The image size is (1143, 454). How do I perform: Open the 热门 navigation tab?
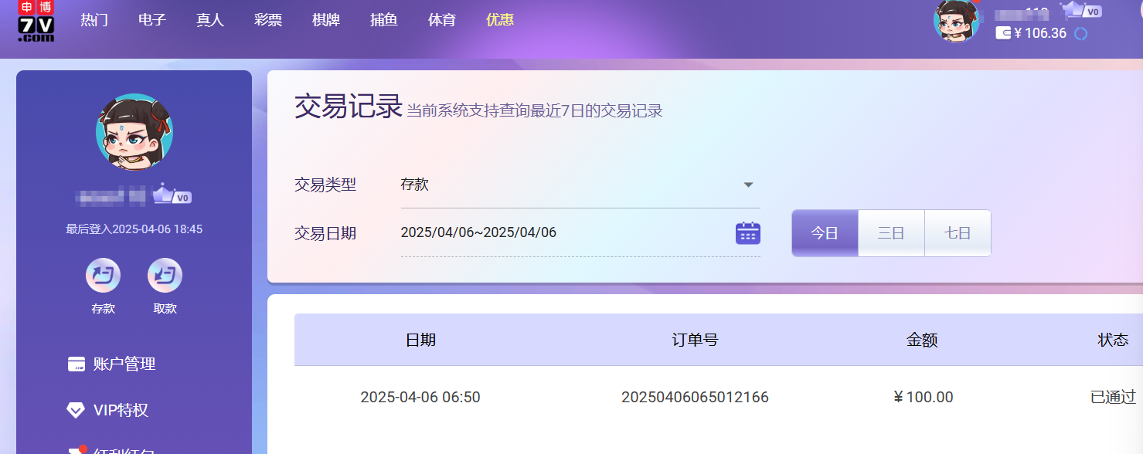pyautogui.click(x=94, y=20)
